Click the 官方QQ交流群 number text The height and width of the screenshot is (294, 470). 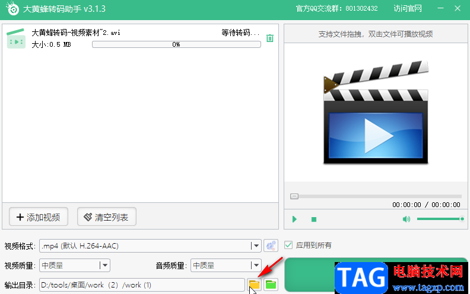[336, 8]
